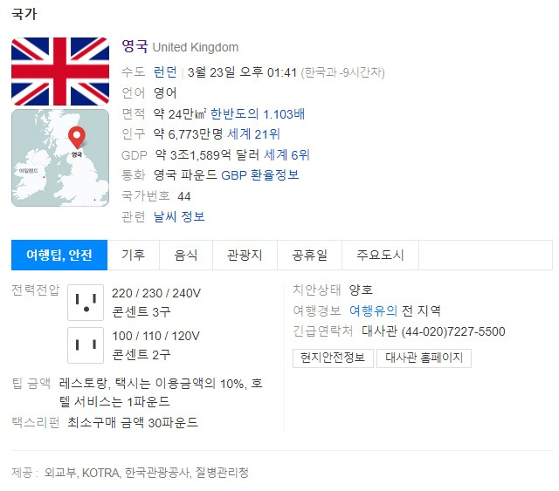Click the red location pin on map

pyautogui.click(x=77, y=137)
